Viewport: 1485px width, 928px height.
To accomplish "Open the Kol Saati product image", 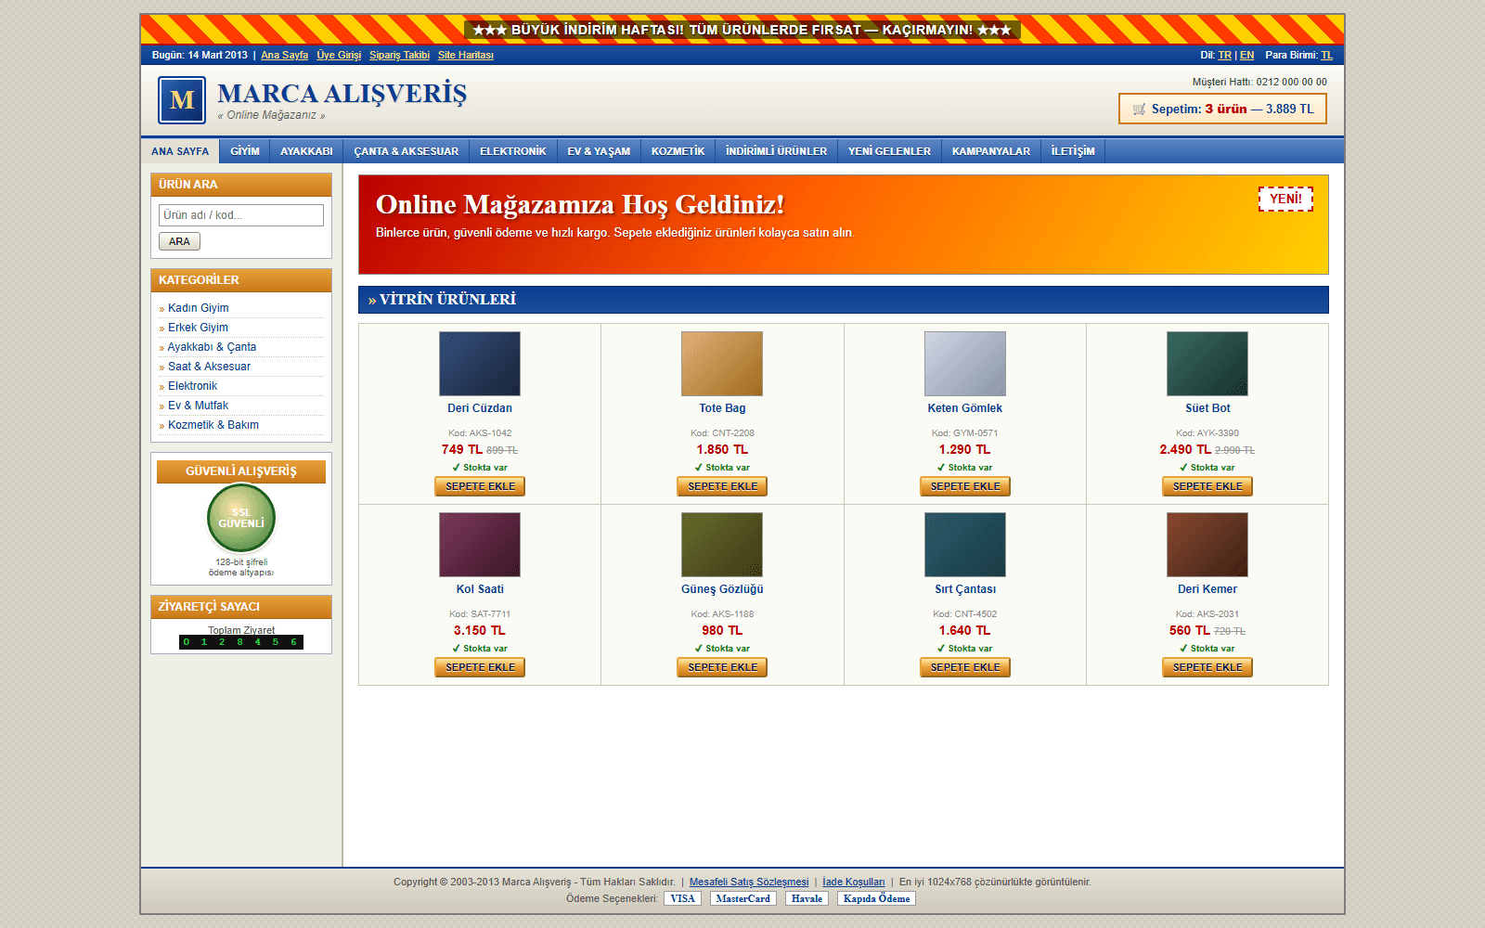I will point(480,545).
